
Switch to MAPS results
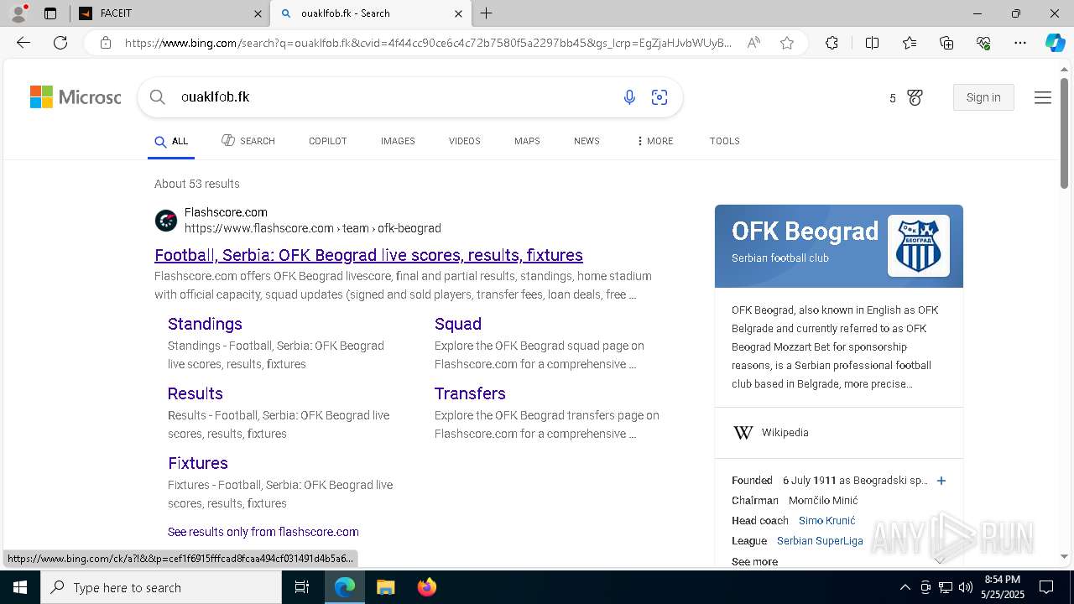[527, 141]
